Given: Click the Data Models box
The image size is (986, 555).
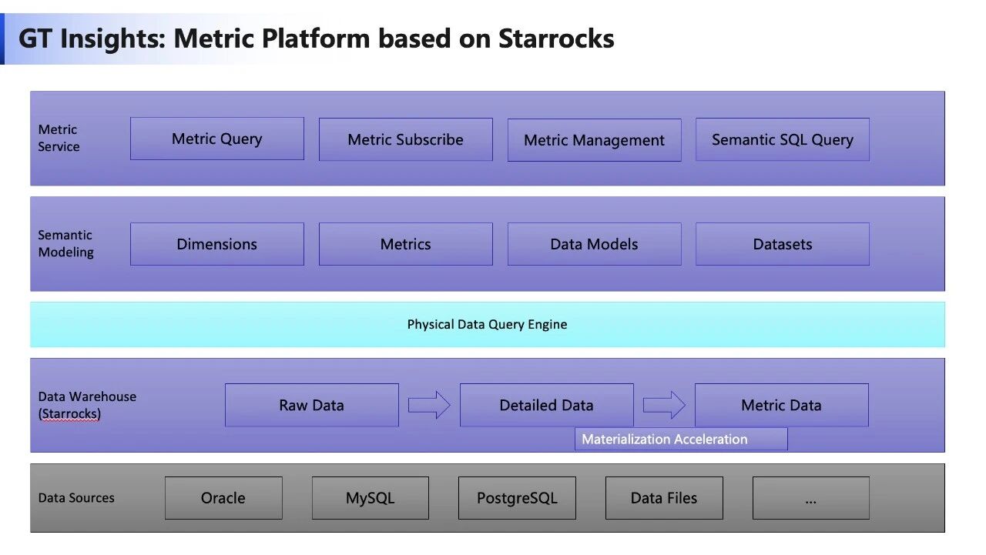Looking at the screenshot, I should (594, 244).
